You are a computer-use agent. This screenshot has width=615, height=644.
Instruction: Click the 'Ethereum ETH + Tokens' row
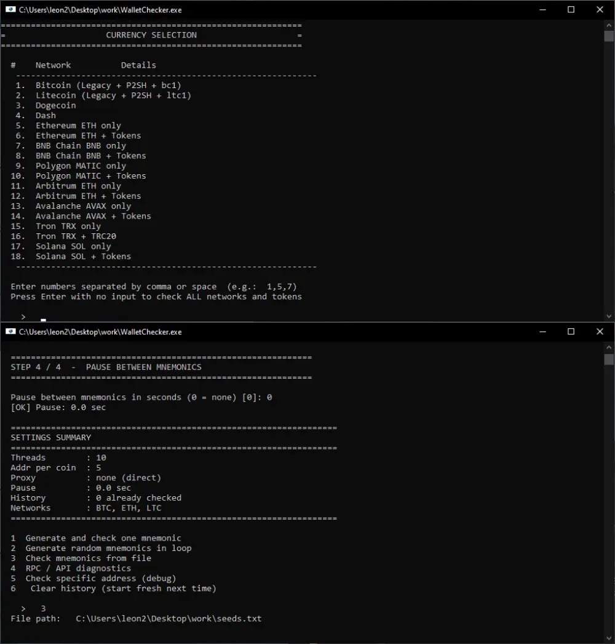78,135
